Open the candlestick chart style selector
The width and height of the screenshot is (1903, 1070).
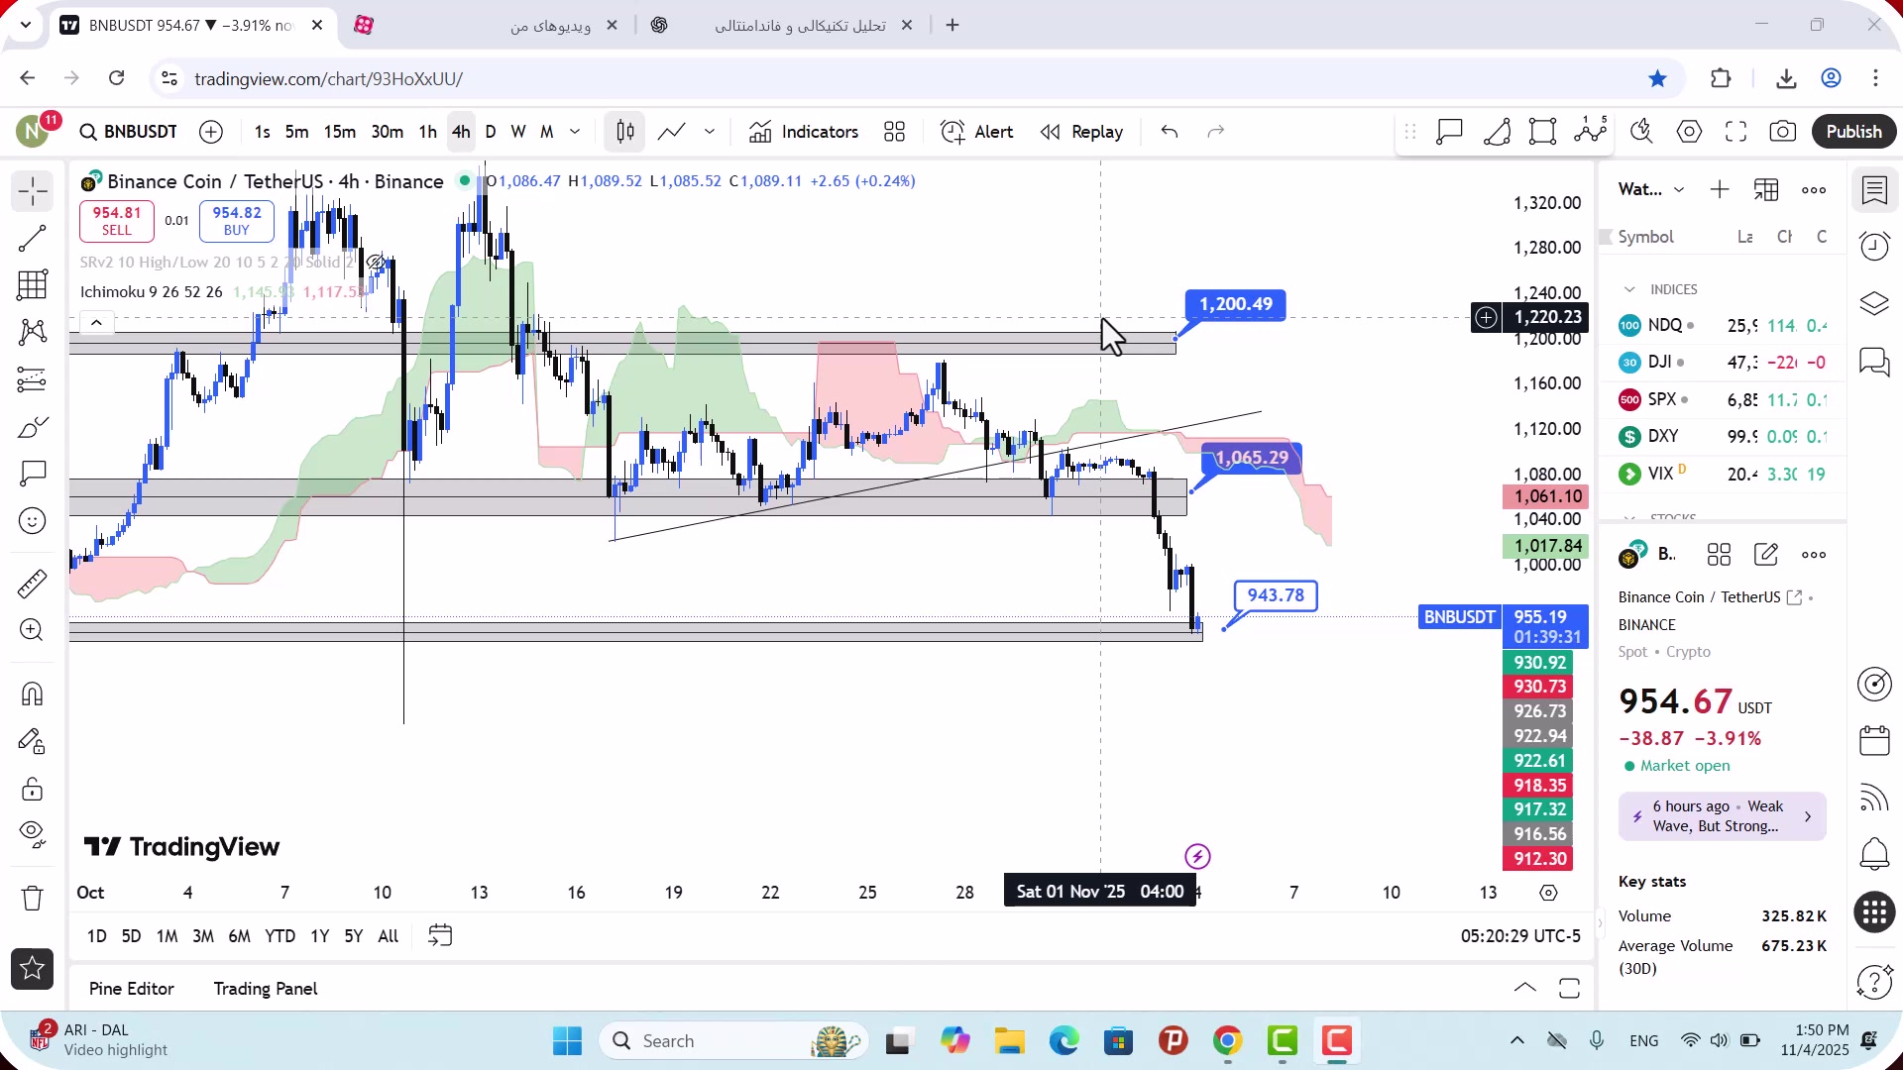pos(625,132)
